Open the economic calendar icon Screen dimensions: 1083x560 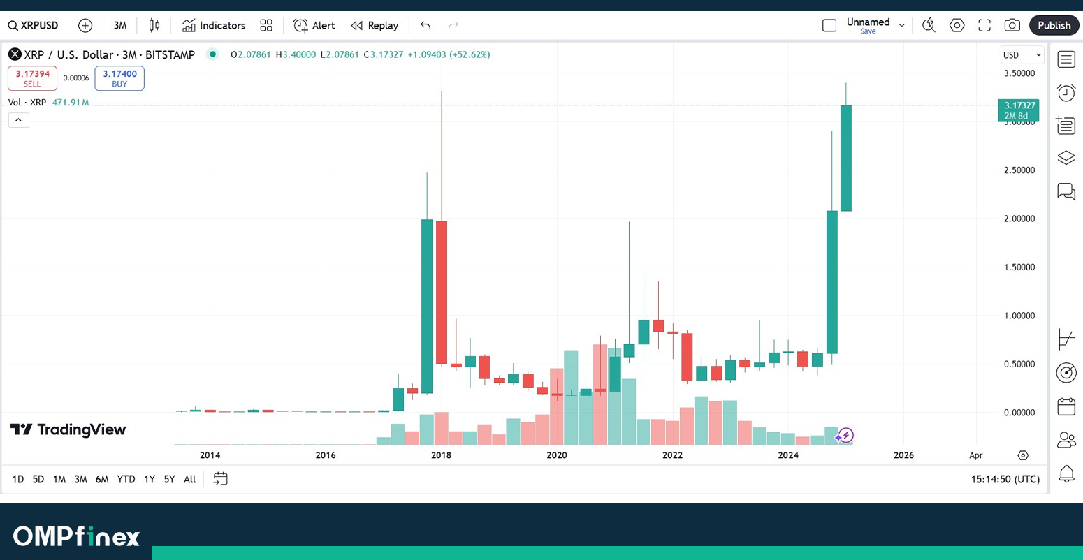tap(1066, 406)
